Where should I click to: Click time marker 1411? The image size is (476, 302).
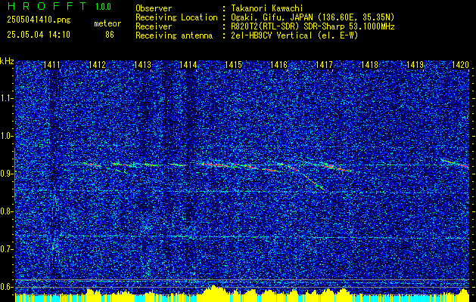tap(51, 65)
